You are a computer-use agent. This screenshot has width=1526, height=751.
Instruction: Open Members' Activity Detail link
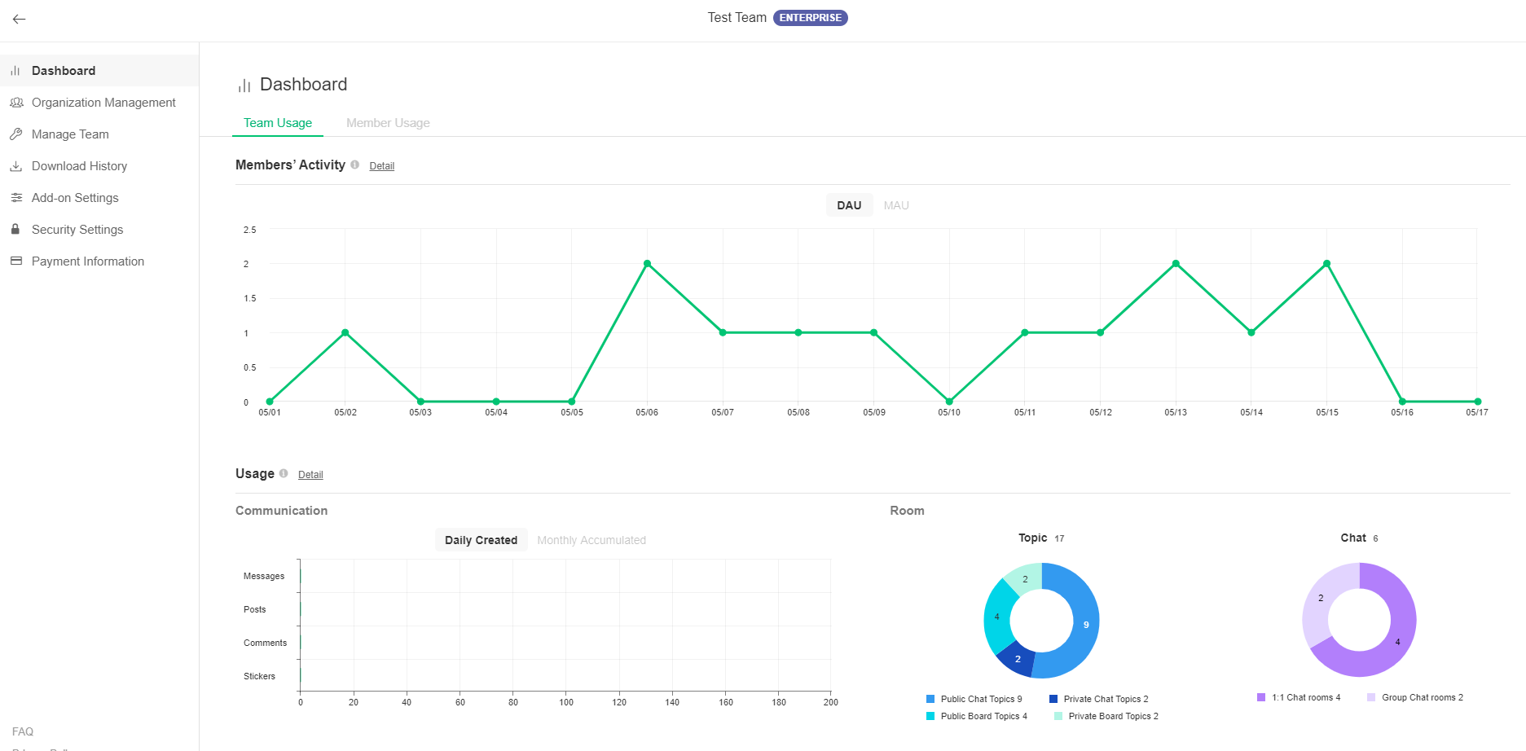pos(382,166)
